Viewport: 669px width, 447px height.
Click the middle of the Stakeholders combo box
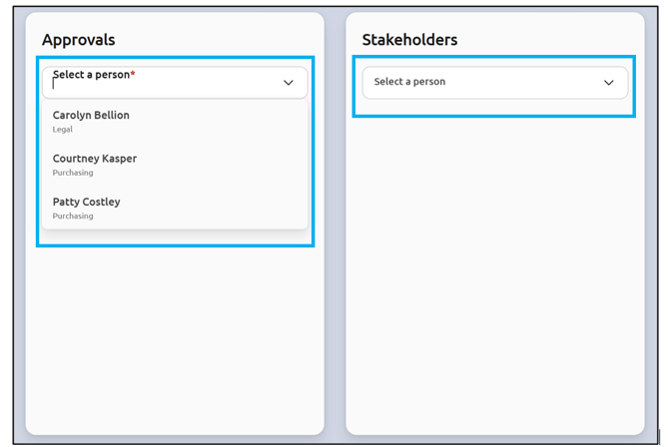pyautogui.click(x=494, y=83)
